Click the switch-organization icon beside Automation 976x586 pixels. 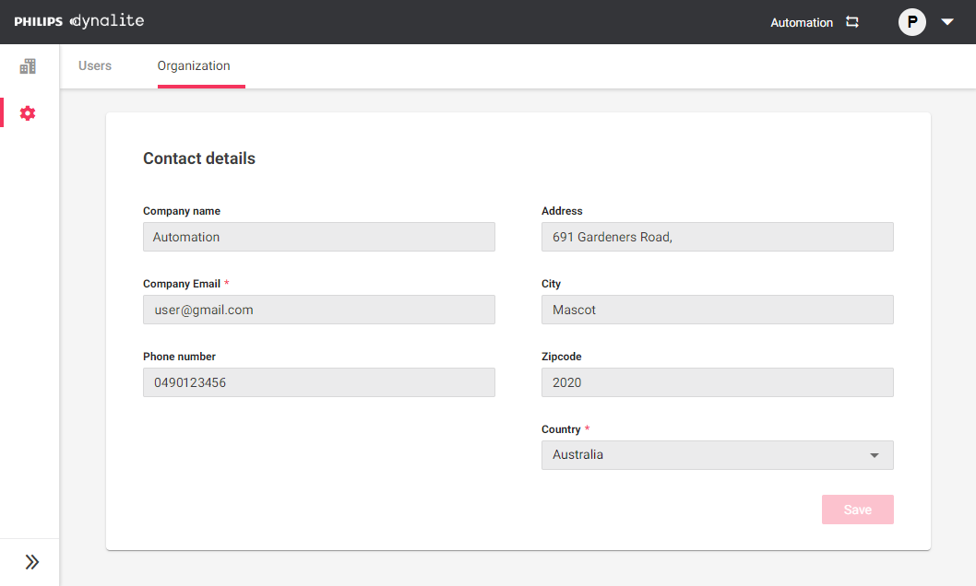pyautogui.click(x=851, y=21)
